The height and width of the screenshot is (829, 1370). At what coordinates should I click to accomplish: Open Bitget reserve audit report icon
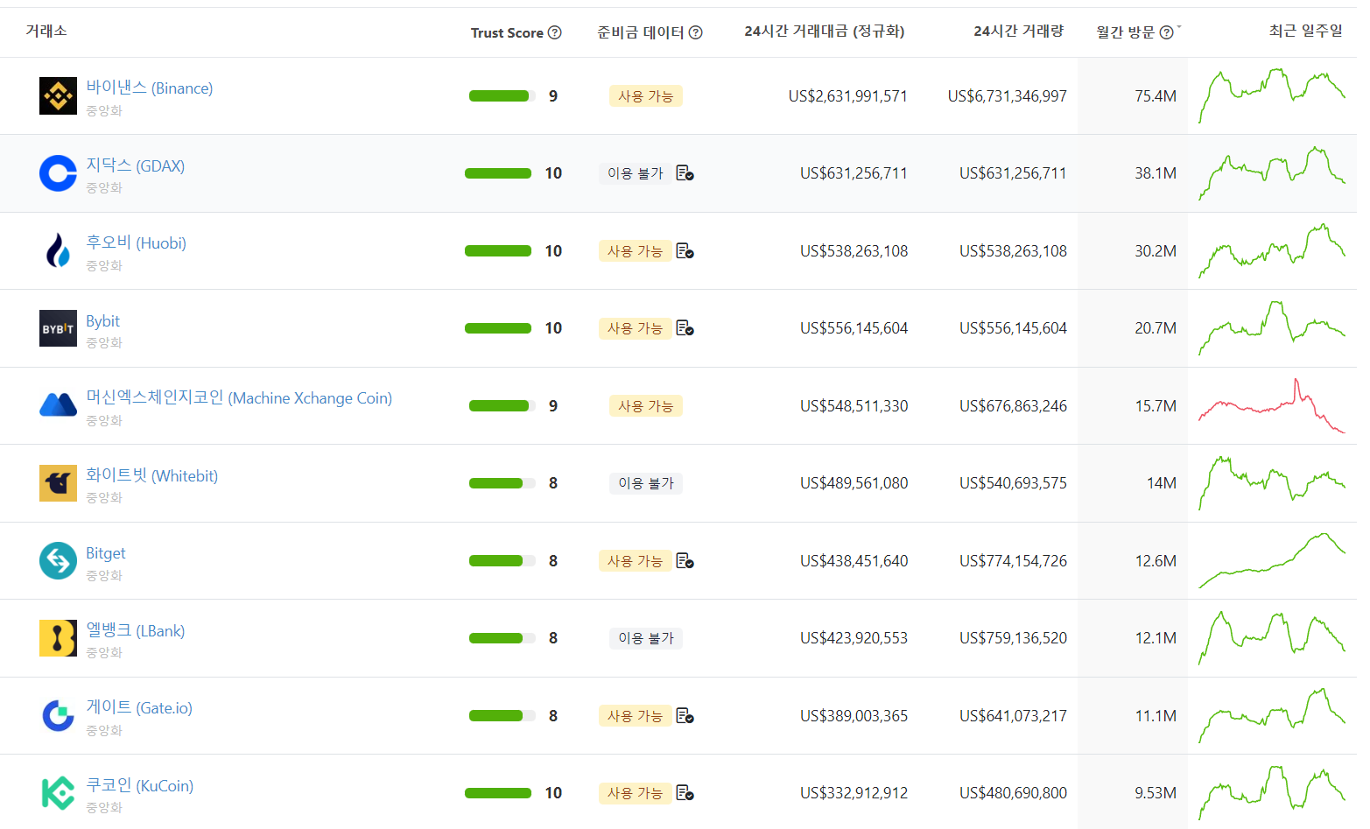685,561
